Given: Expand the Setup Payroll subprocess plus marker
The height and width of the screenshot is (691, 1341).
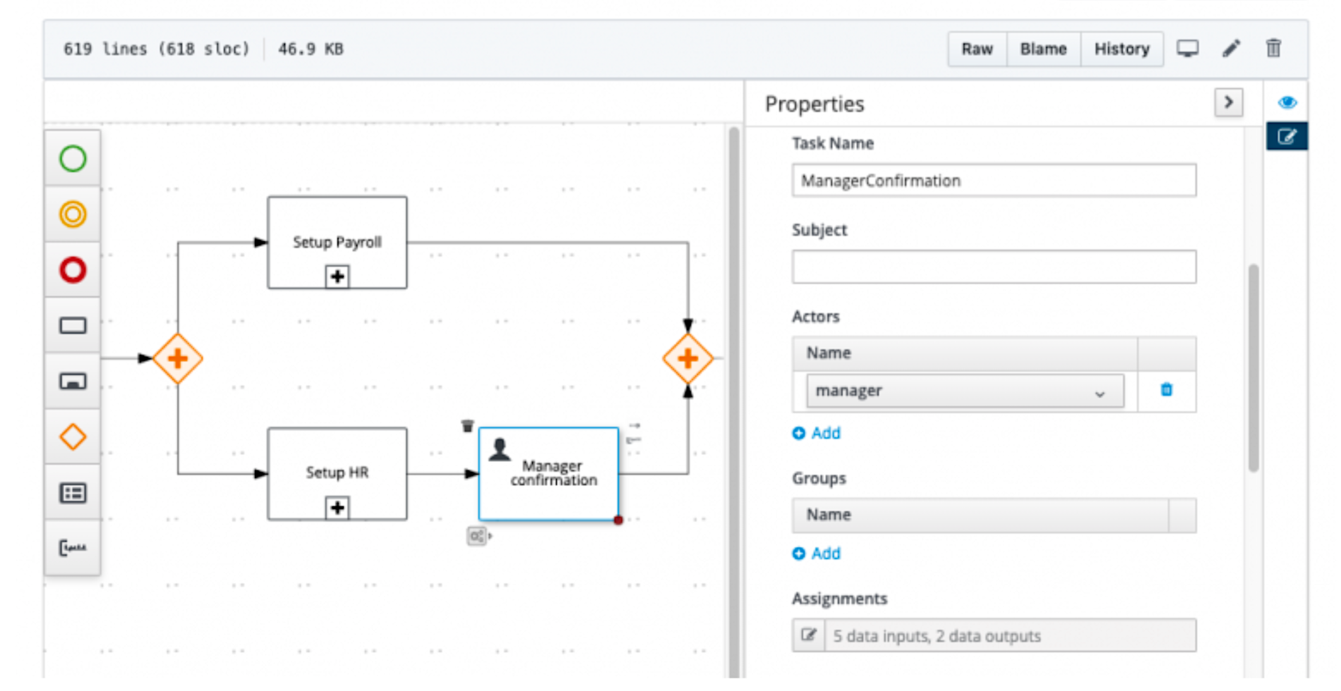Looking at the screenshot, I should pos(337,276).
